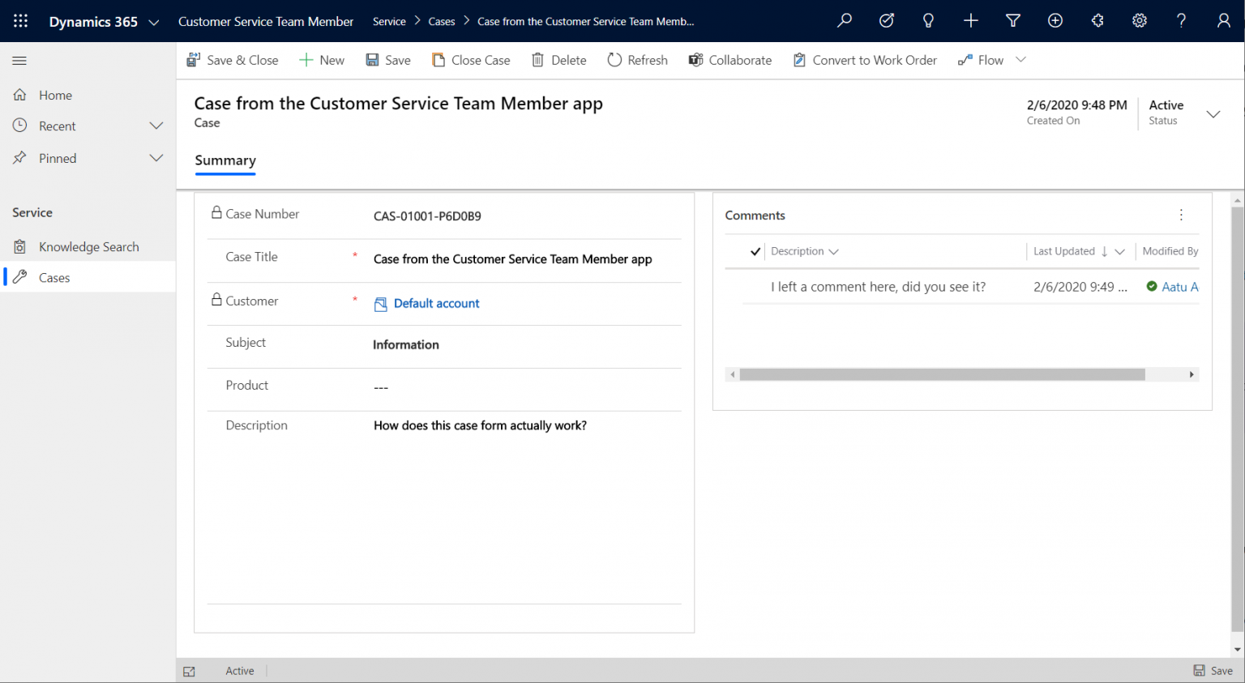Viewport: 1245px width, 683px height.
Task: Expand the header chevron beside Status
Action: (1213, 114)
